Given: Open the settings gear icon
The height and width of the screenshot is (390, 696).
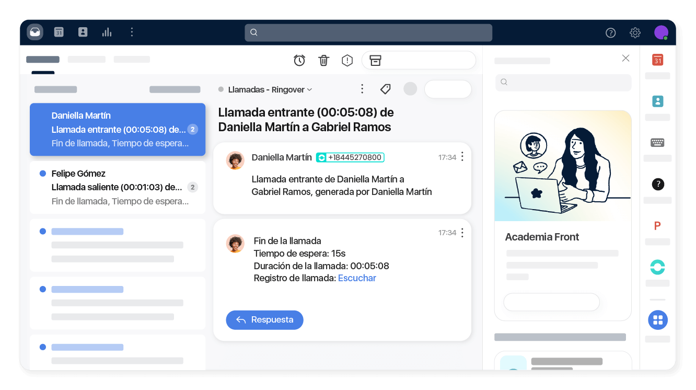Looking at the screenshot, I should pos(635,32).
